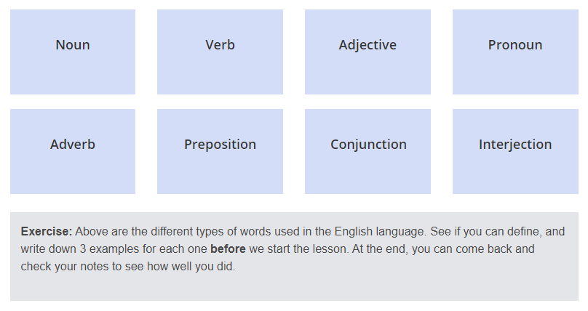Image resolution: width=588 pixels, height=311 pixels.
Task: Open the Interjection card
Action: coord(515,152)
